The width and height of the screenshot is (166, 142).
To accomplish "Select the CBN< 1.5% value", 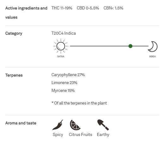I will (114, 8).
